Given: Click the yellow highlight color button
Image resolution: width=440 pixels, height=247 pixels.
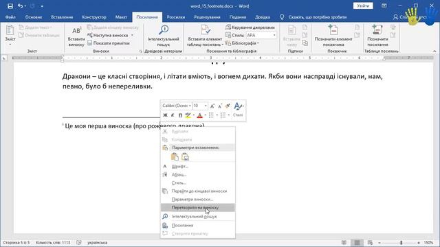Looking at the screenshot, I should pos(188,115).
